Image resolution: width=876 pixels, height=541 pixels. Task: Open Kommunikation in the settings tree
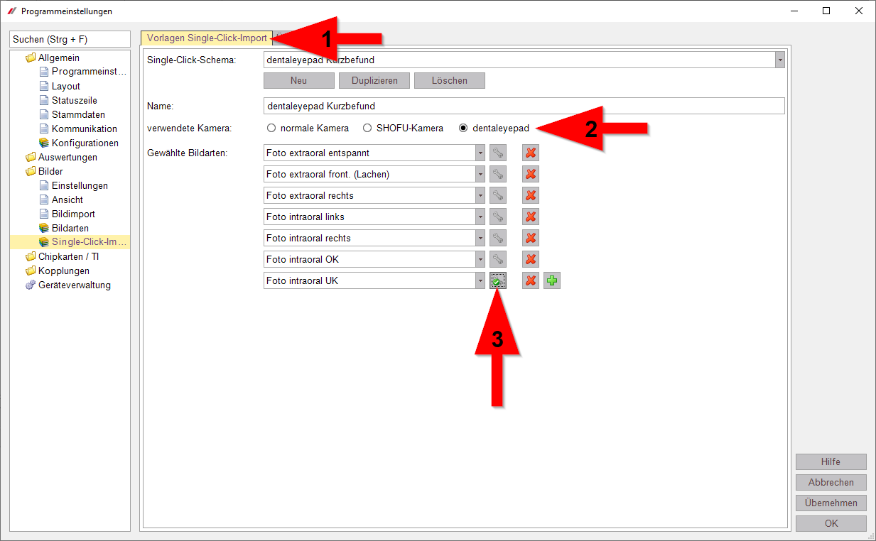pyautogui.click(x=85, y=129)
